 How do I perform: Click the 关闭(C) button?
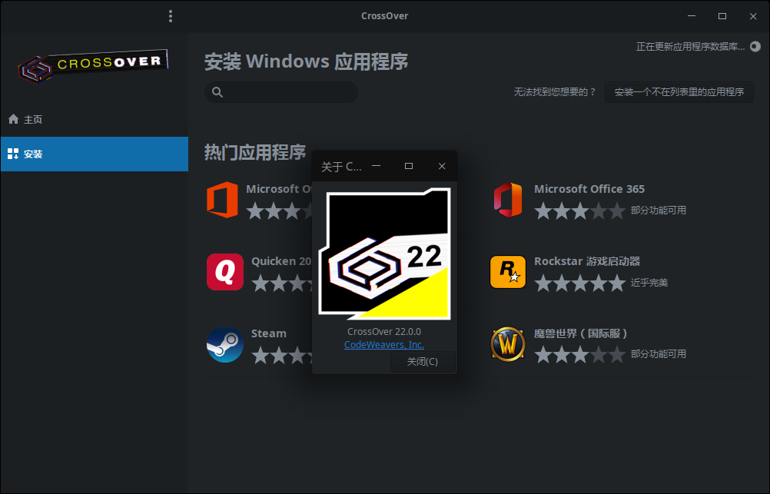(423, 362)
